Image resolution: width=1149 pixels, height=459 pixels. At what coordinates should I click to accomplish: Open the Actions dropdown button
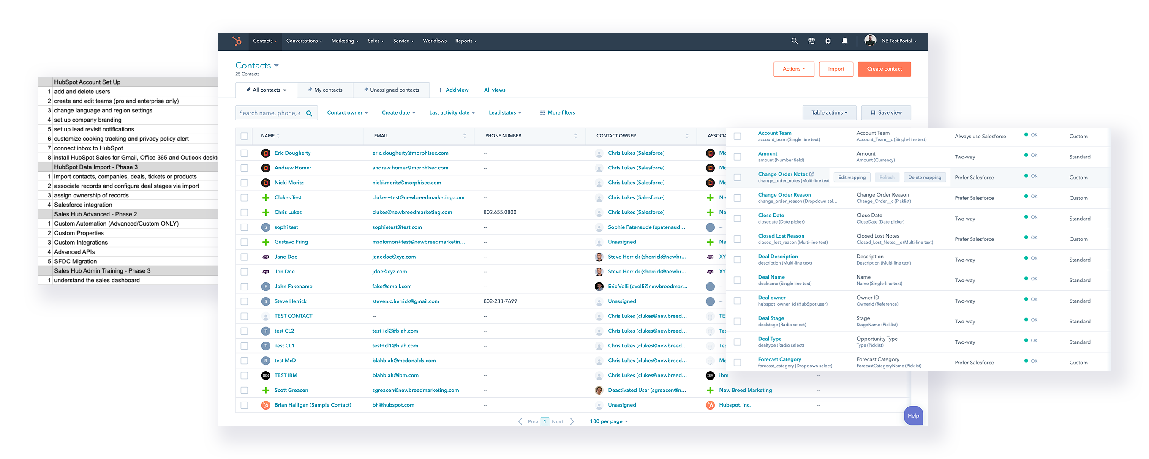click(x=793, y=69)
